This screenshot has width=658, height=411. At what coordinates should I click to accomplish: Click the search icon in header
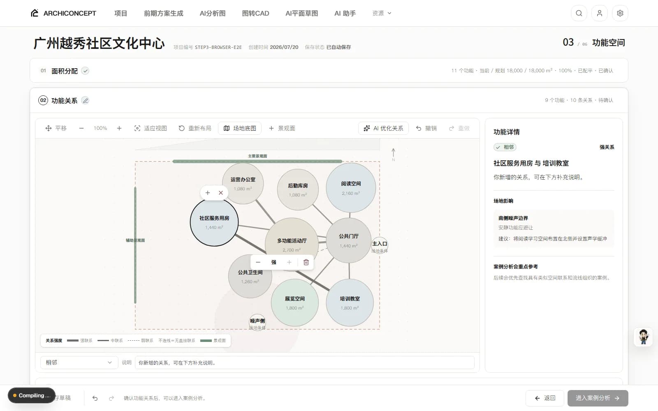[x=579, y=13]
